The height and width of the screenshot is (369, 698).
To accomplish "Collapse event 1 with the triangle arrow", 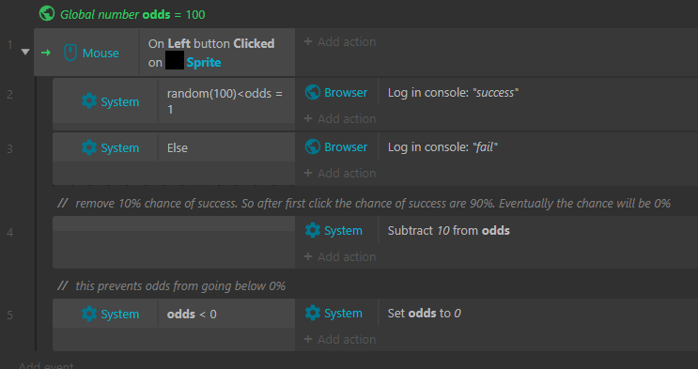I will (x=25, y=52).
